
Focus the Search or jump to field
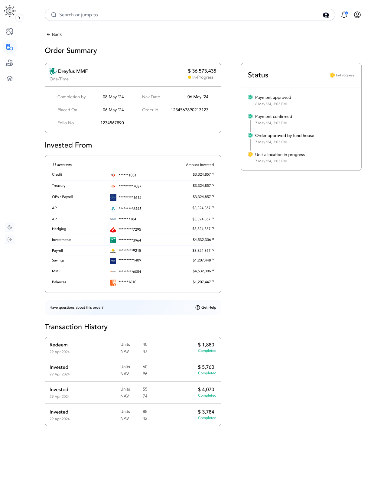190,15
